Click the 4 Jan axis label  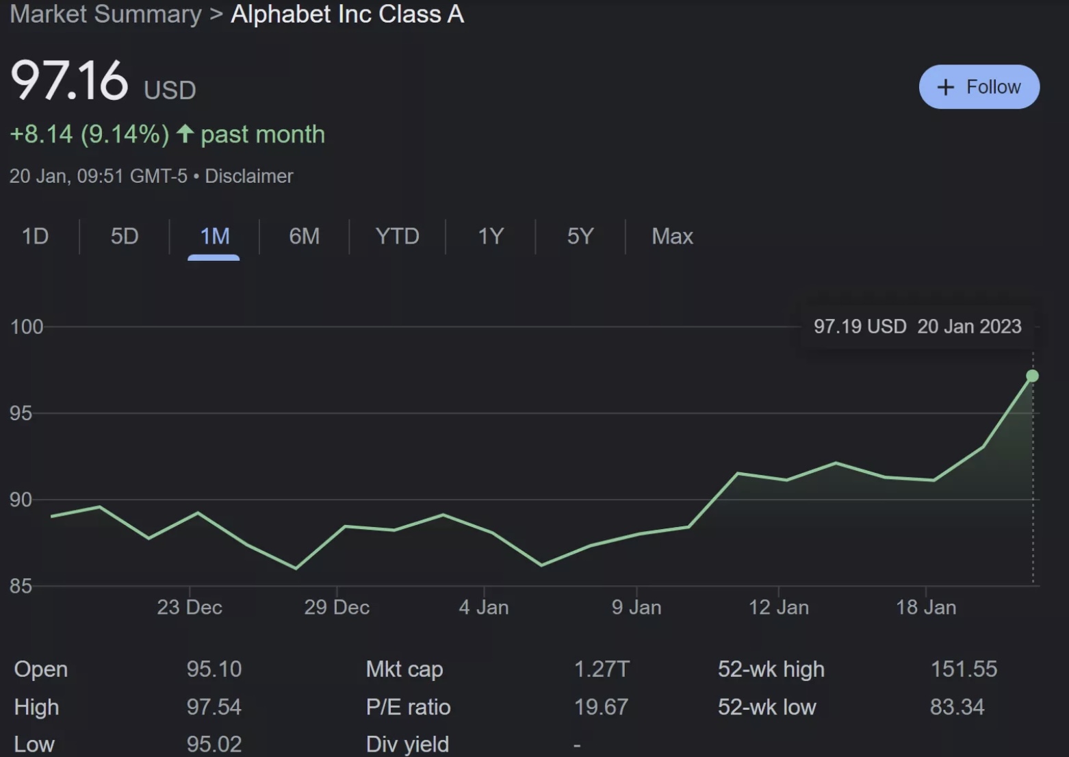[x=484, y=607]
